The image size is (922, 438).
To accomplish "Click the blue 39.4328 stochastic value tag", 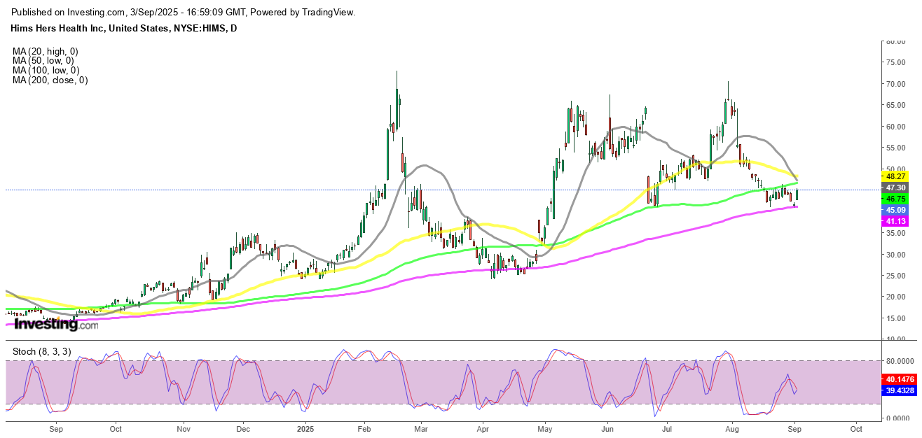I will point(900,392).
